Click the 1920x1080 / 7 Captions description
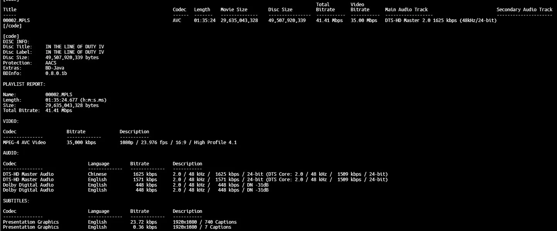This screenshot has height=231, width=557. [202, 227]
